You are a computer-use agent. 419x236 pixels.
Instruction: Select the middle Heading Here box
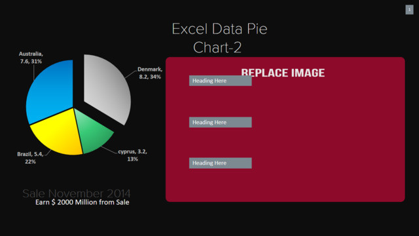220,123
